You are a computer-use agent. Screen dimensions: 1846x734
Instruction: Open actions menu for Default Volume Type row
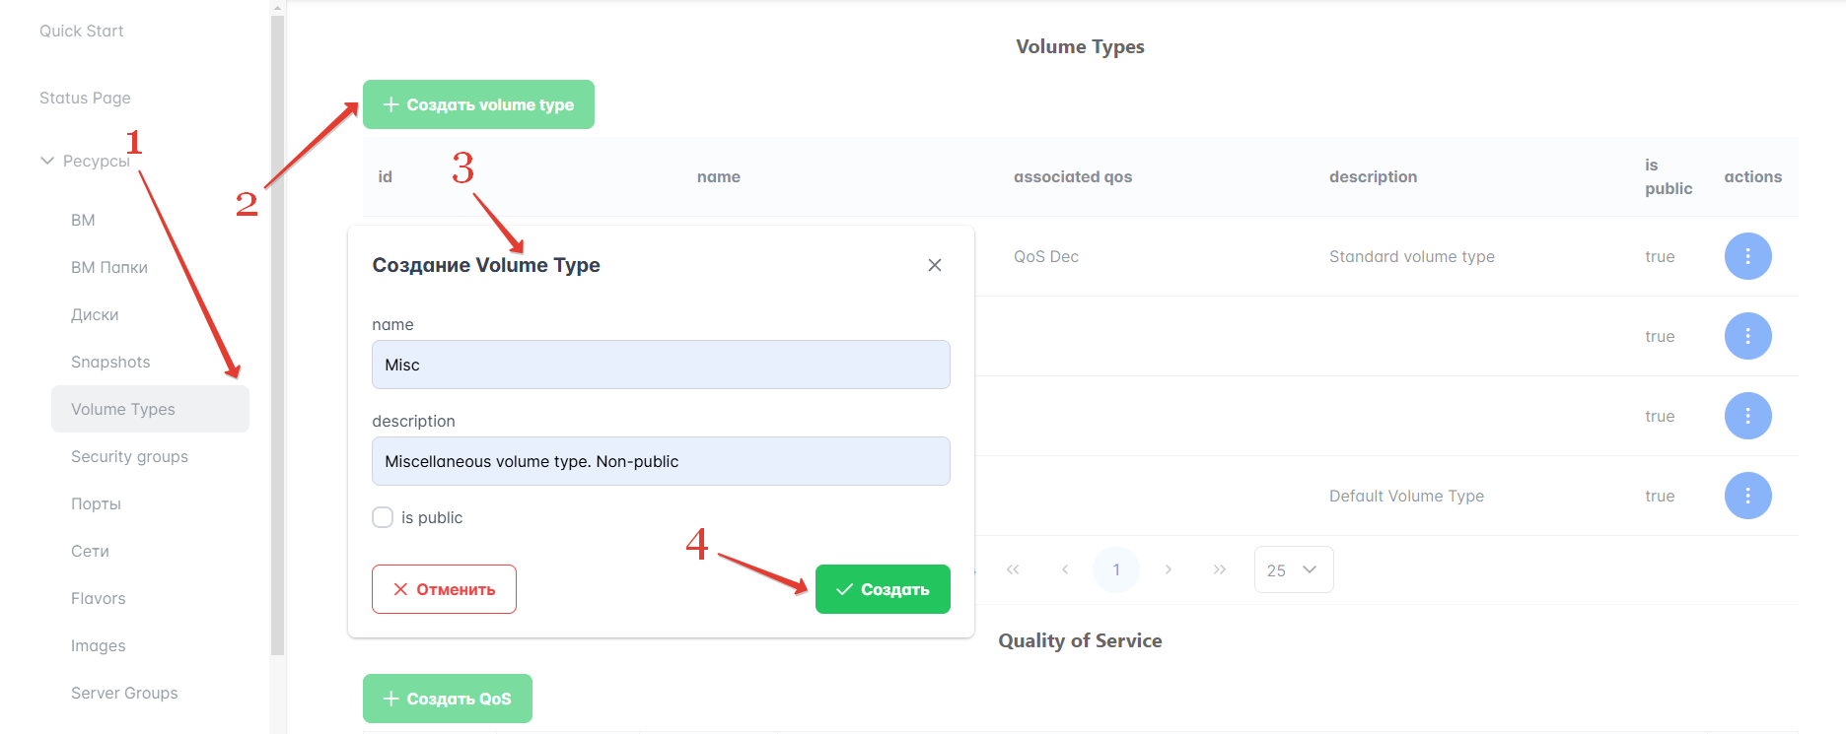(1747, 496)
